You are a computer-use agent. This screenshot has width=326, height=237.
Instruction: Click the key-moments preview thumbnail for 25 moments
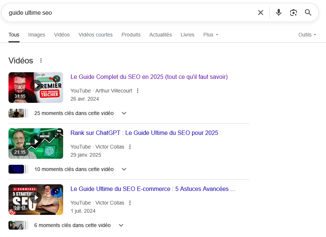point(18,113)
